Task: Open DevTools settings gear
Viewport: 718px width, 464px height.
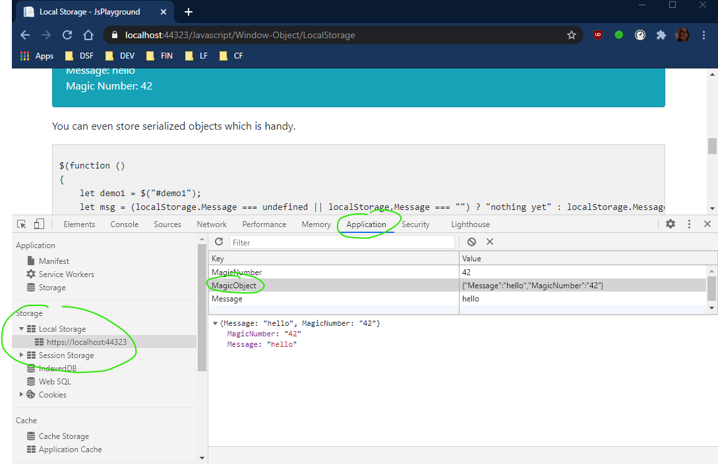Action: tap(671, 224)
